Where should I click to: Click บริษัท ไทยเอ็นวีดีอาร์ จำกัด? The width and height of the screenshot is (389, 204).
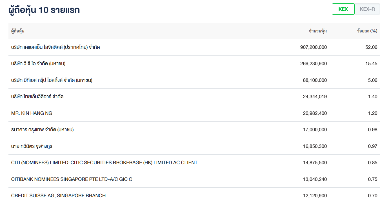coord(37,97)
